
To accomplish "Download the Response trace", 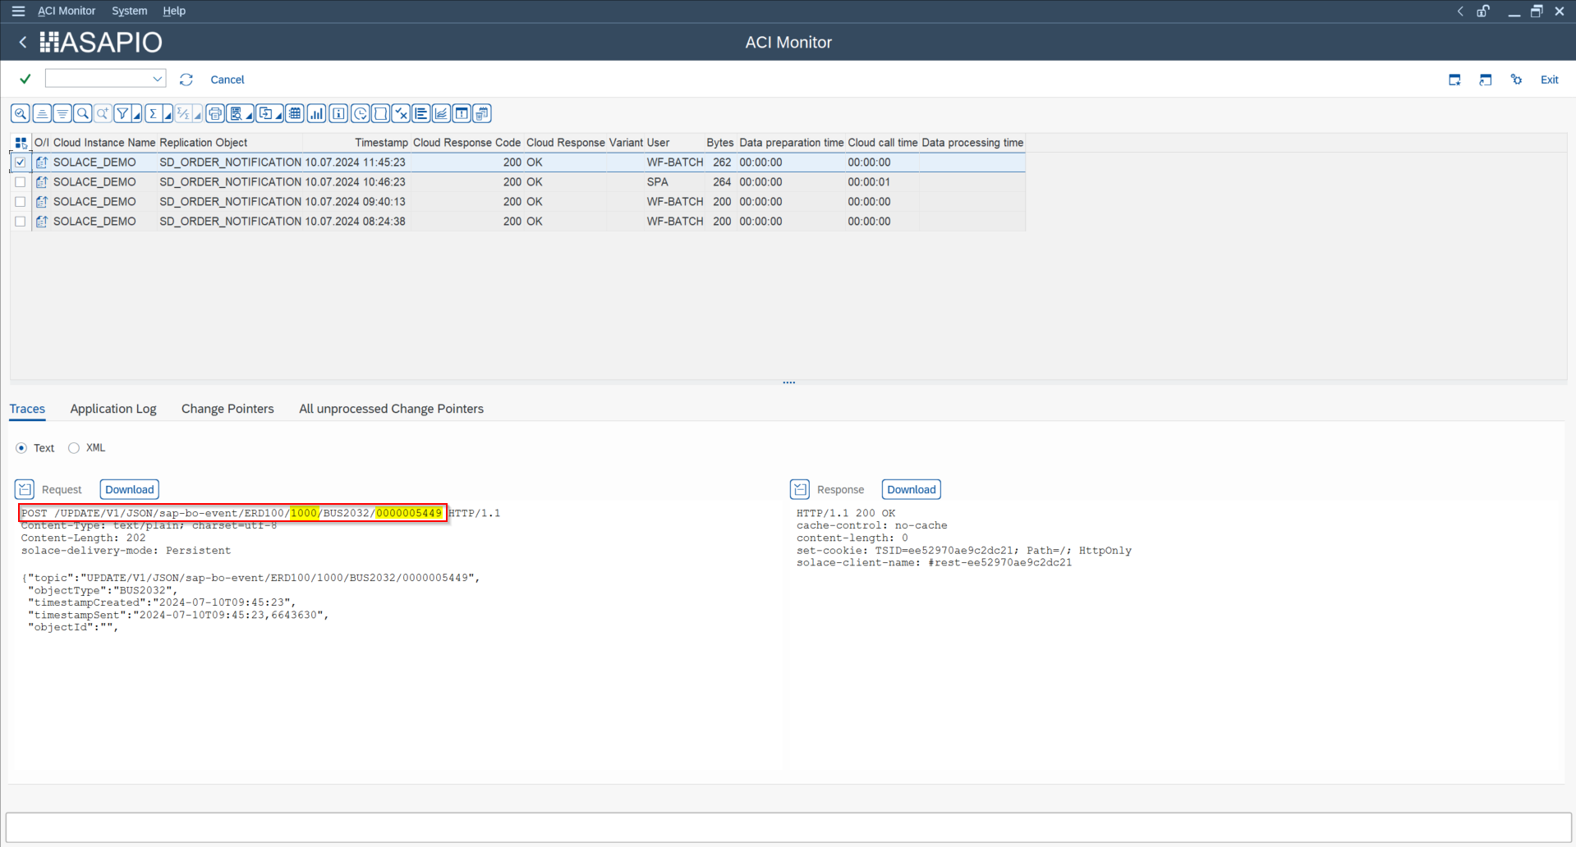I will pos(912,489).
